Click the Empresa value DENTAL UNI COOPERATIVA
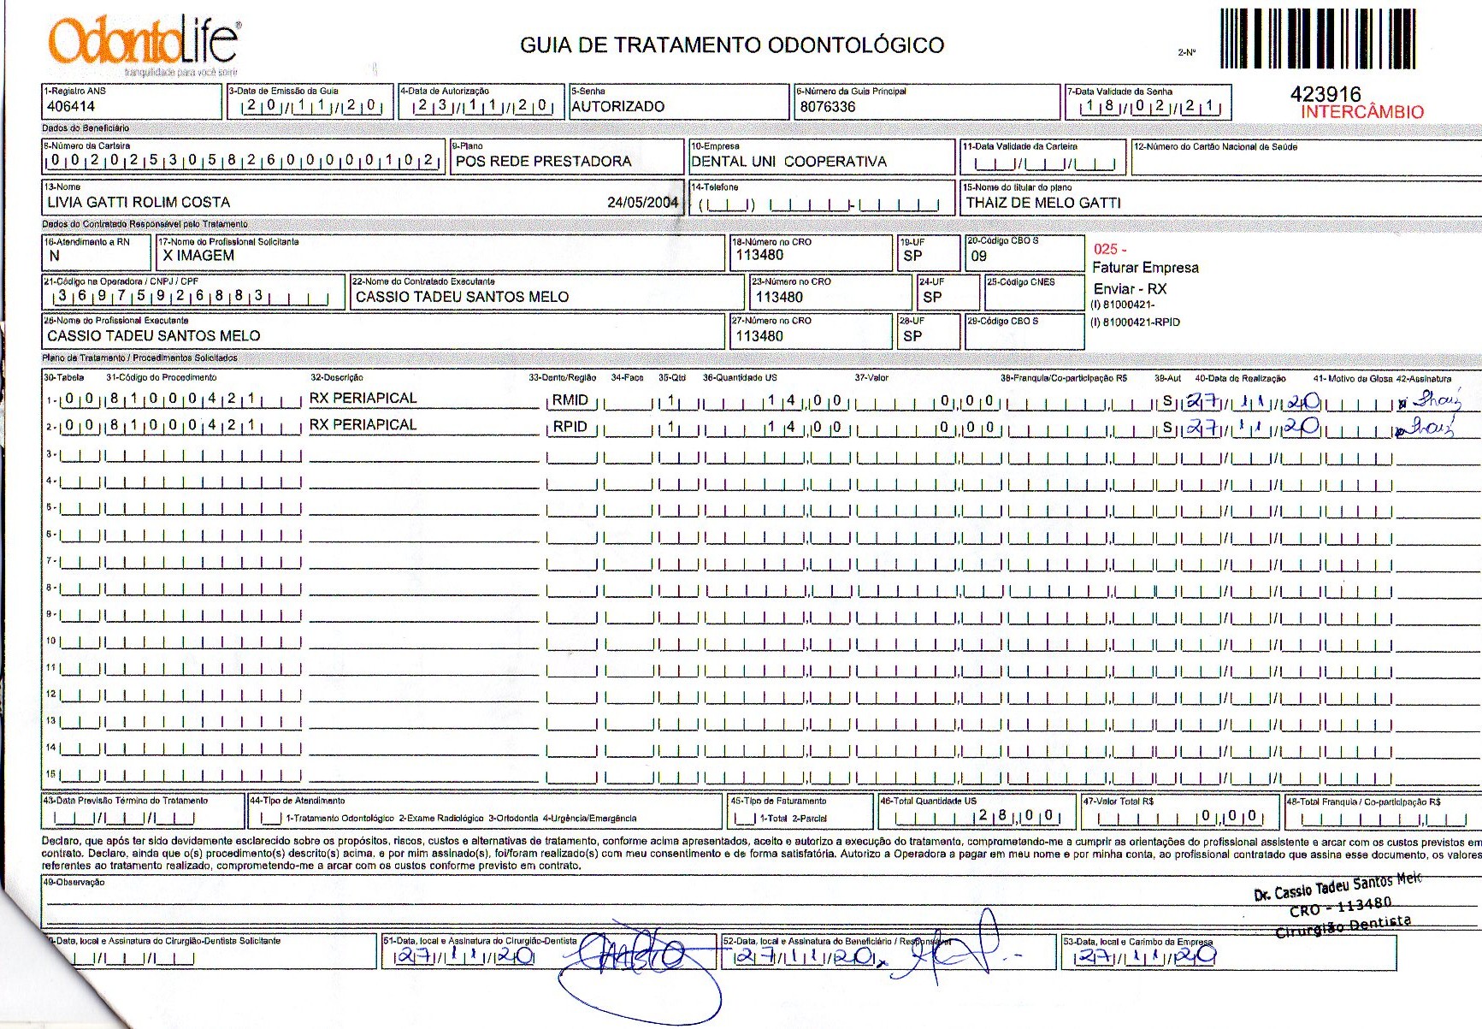Screen dimensions: 1482x1029 pos(788,162)
